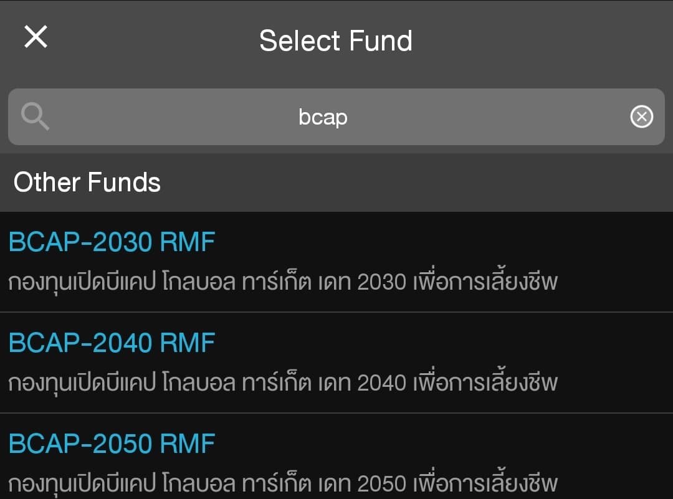Screen dimensions: 673x499
Task: Tap the magnifying glass search icon
Action: (x=35, y=116)
